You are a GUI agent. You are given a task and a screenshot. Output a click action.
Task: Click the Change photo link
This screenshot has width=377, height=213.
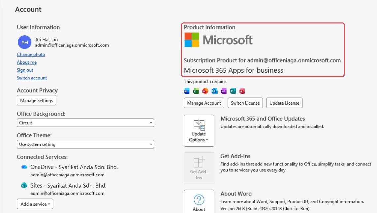[x=31, y=54]
